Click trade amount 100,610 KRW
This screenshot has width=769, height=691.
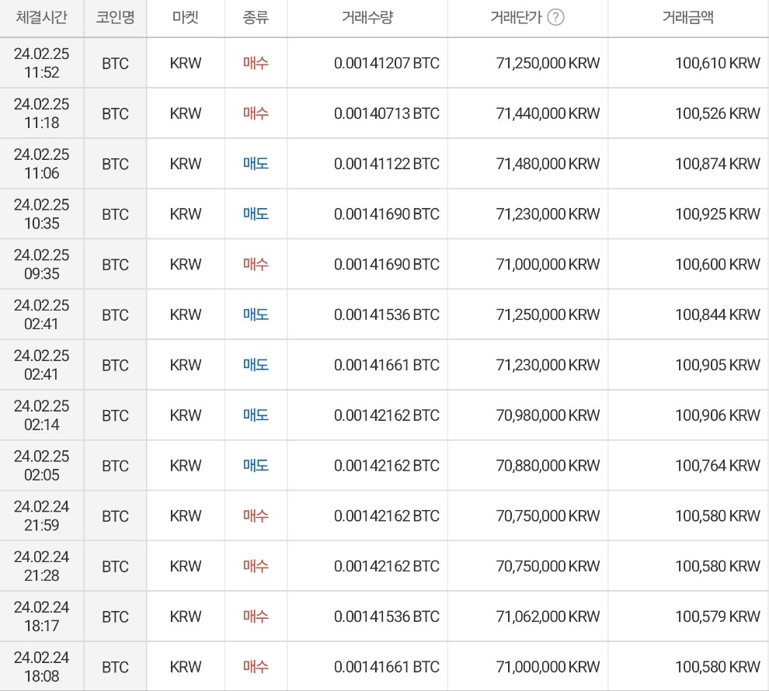pos(718,63)
